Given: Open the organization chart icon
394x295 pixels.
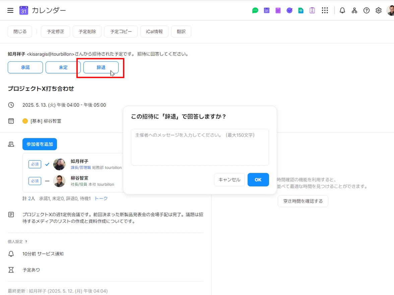Looking at the screenshot, I should 354,10.
